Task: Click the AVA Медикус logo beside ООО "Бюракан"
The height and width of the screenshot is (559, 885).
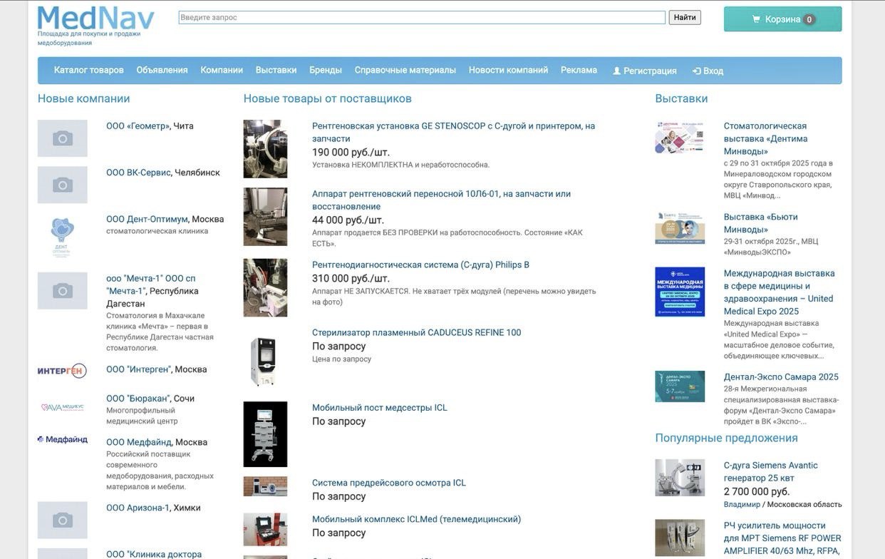Action: [63, 407]
